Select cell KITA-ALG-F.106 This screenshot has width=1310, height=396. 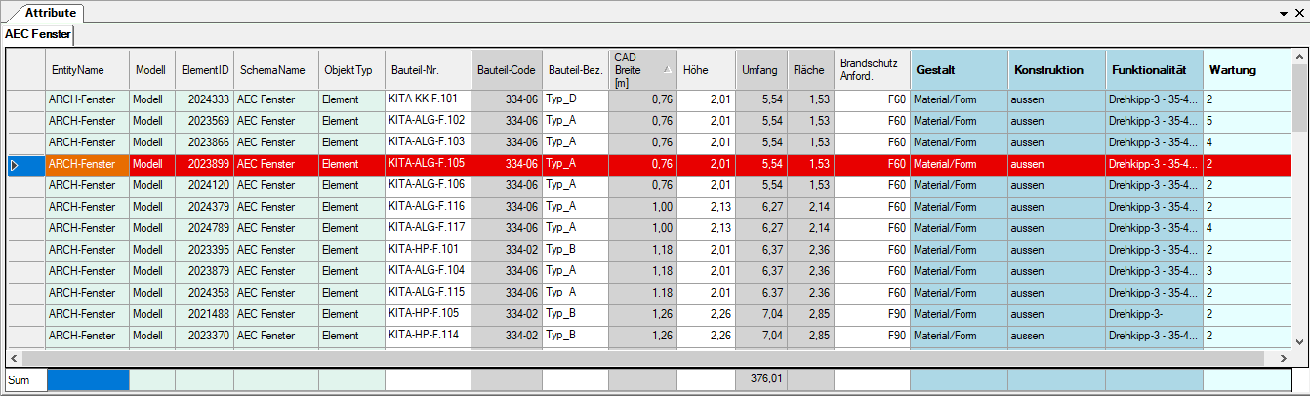pyautogui.click(x=428, y=186)
